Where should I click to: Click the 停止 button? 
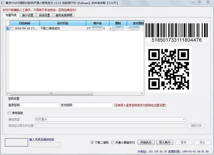click(202, 142)
